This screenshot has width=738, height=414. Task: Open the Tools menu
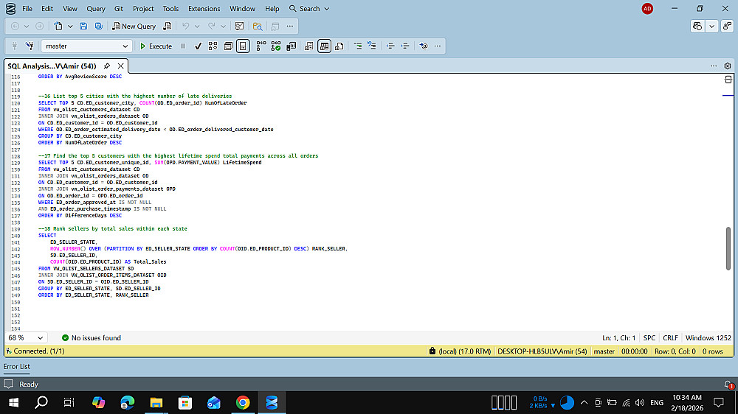pyautogui.click(x=170, y=8)
